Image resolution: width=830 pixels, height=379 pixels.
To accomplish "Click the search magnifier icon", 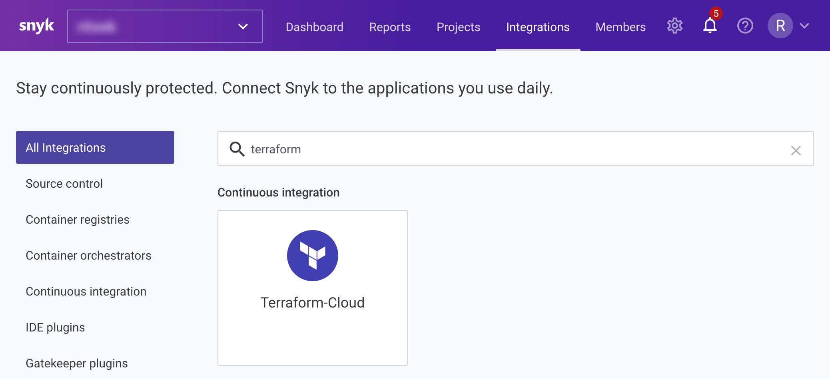I will [237, 149].
